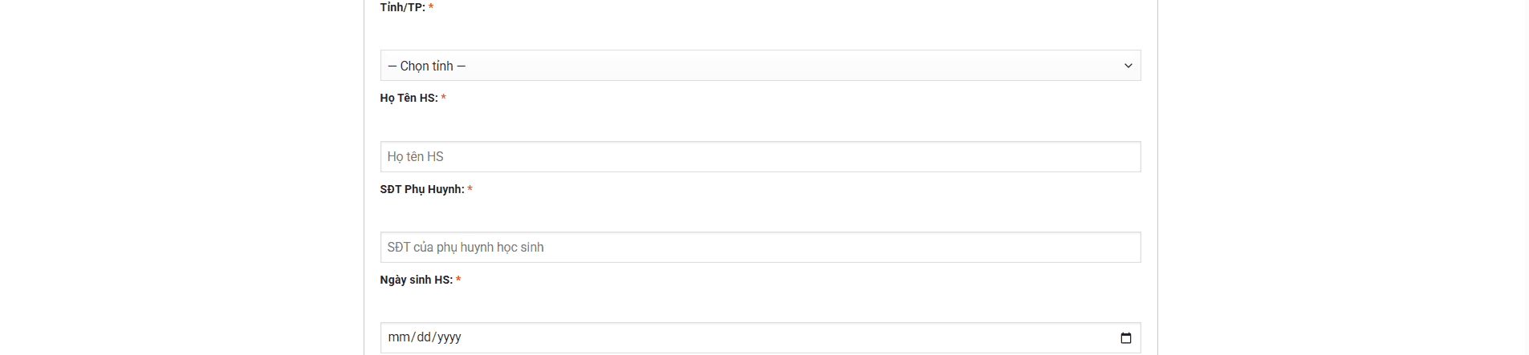Click the SĐT của phụ huynh placeholder text
The image size is (1529, 355).
pos(465,248)
